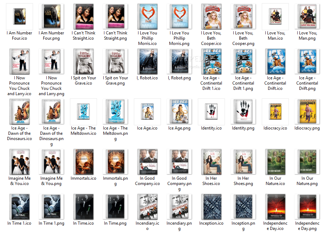Select the Imagine Me & You.ico icon
This screenshot has width=324, height=232.
(20, 162)
